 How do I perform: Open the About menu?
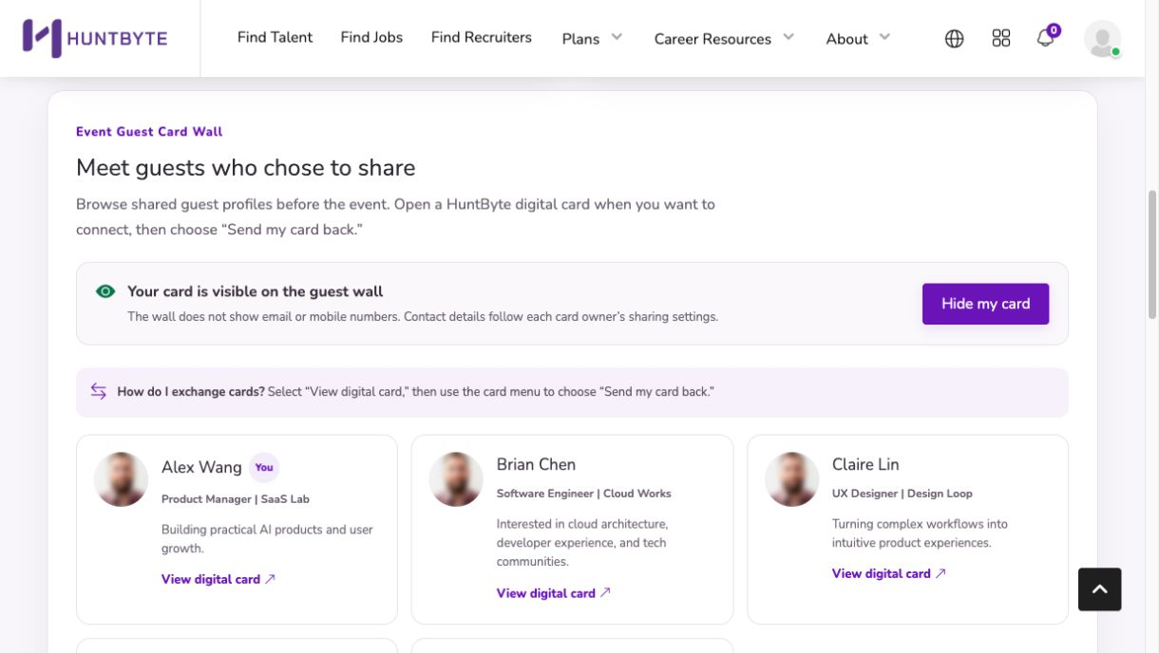coord(846,39)
